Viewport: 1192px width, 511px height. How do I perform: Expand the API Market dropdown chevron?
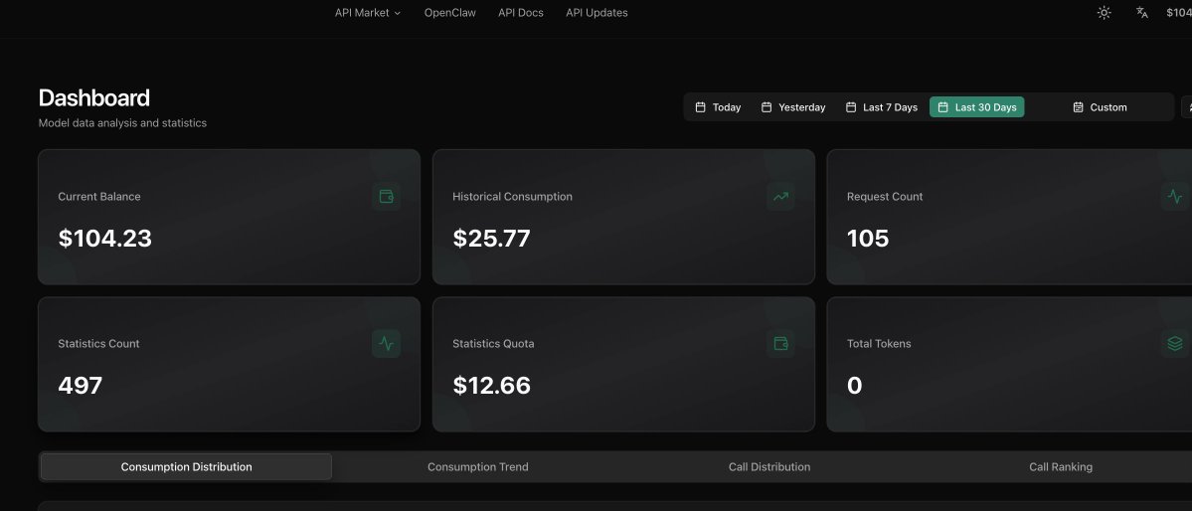click(x=397, y=13)
